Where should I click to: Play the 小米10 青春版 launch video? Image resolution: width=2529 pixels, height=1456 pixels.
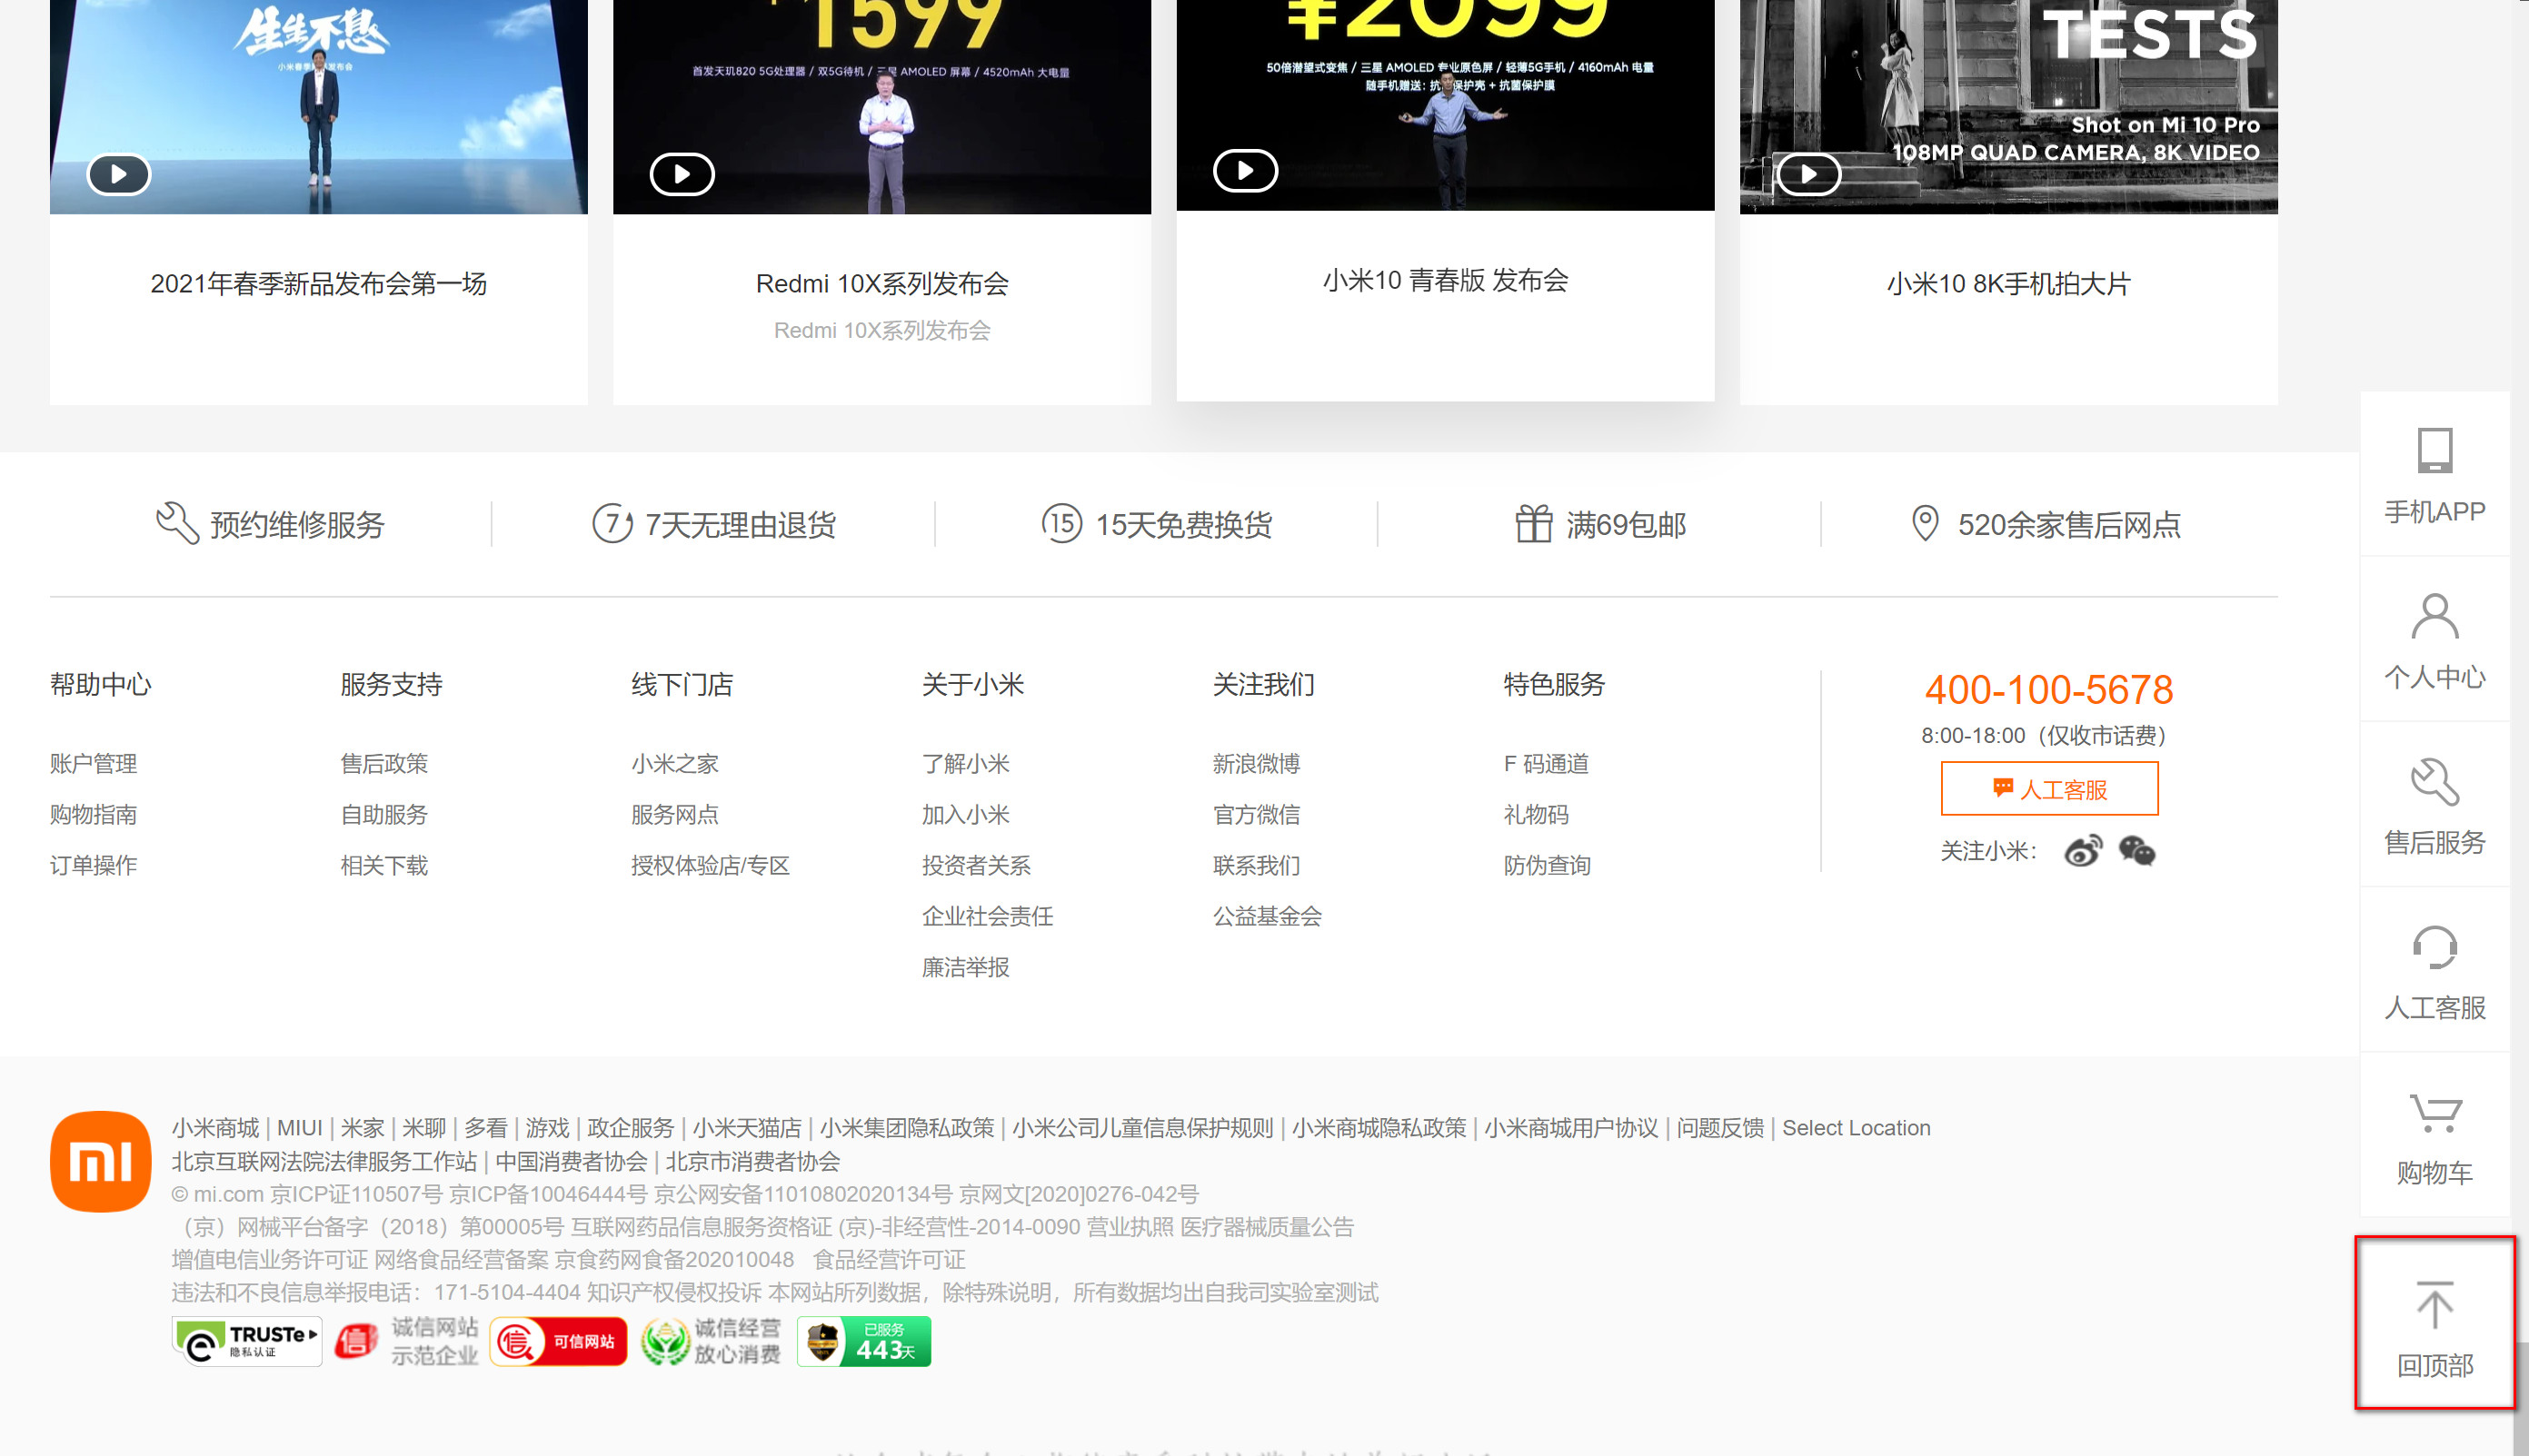[1244, 171]
